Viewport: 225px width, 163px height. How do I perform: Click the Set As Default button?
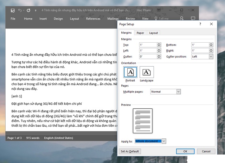pyautogui.click(x=130, y=151)
